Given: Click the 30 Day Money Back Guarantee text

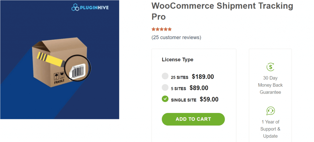Looking at the screenshot, I should point(270,85).
